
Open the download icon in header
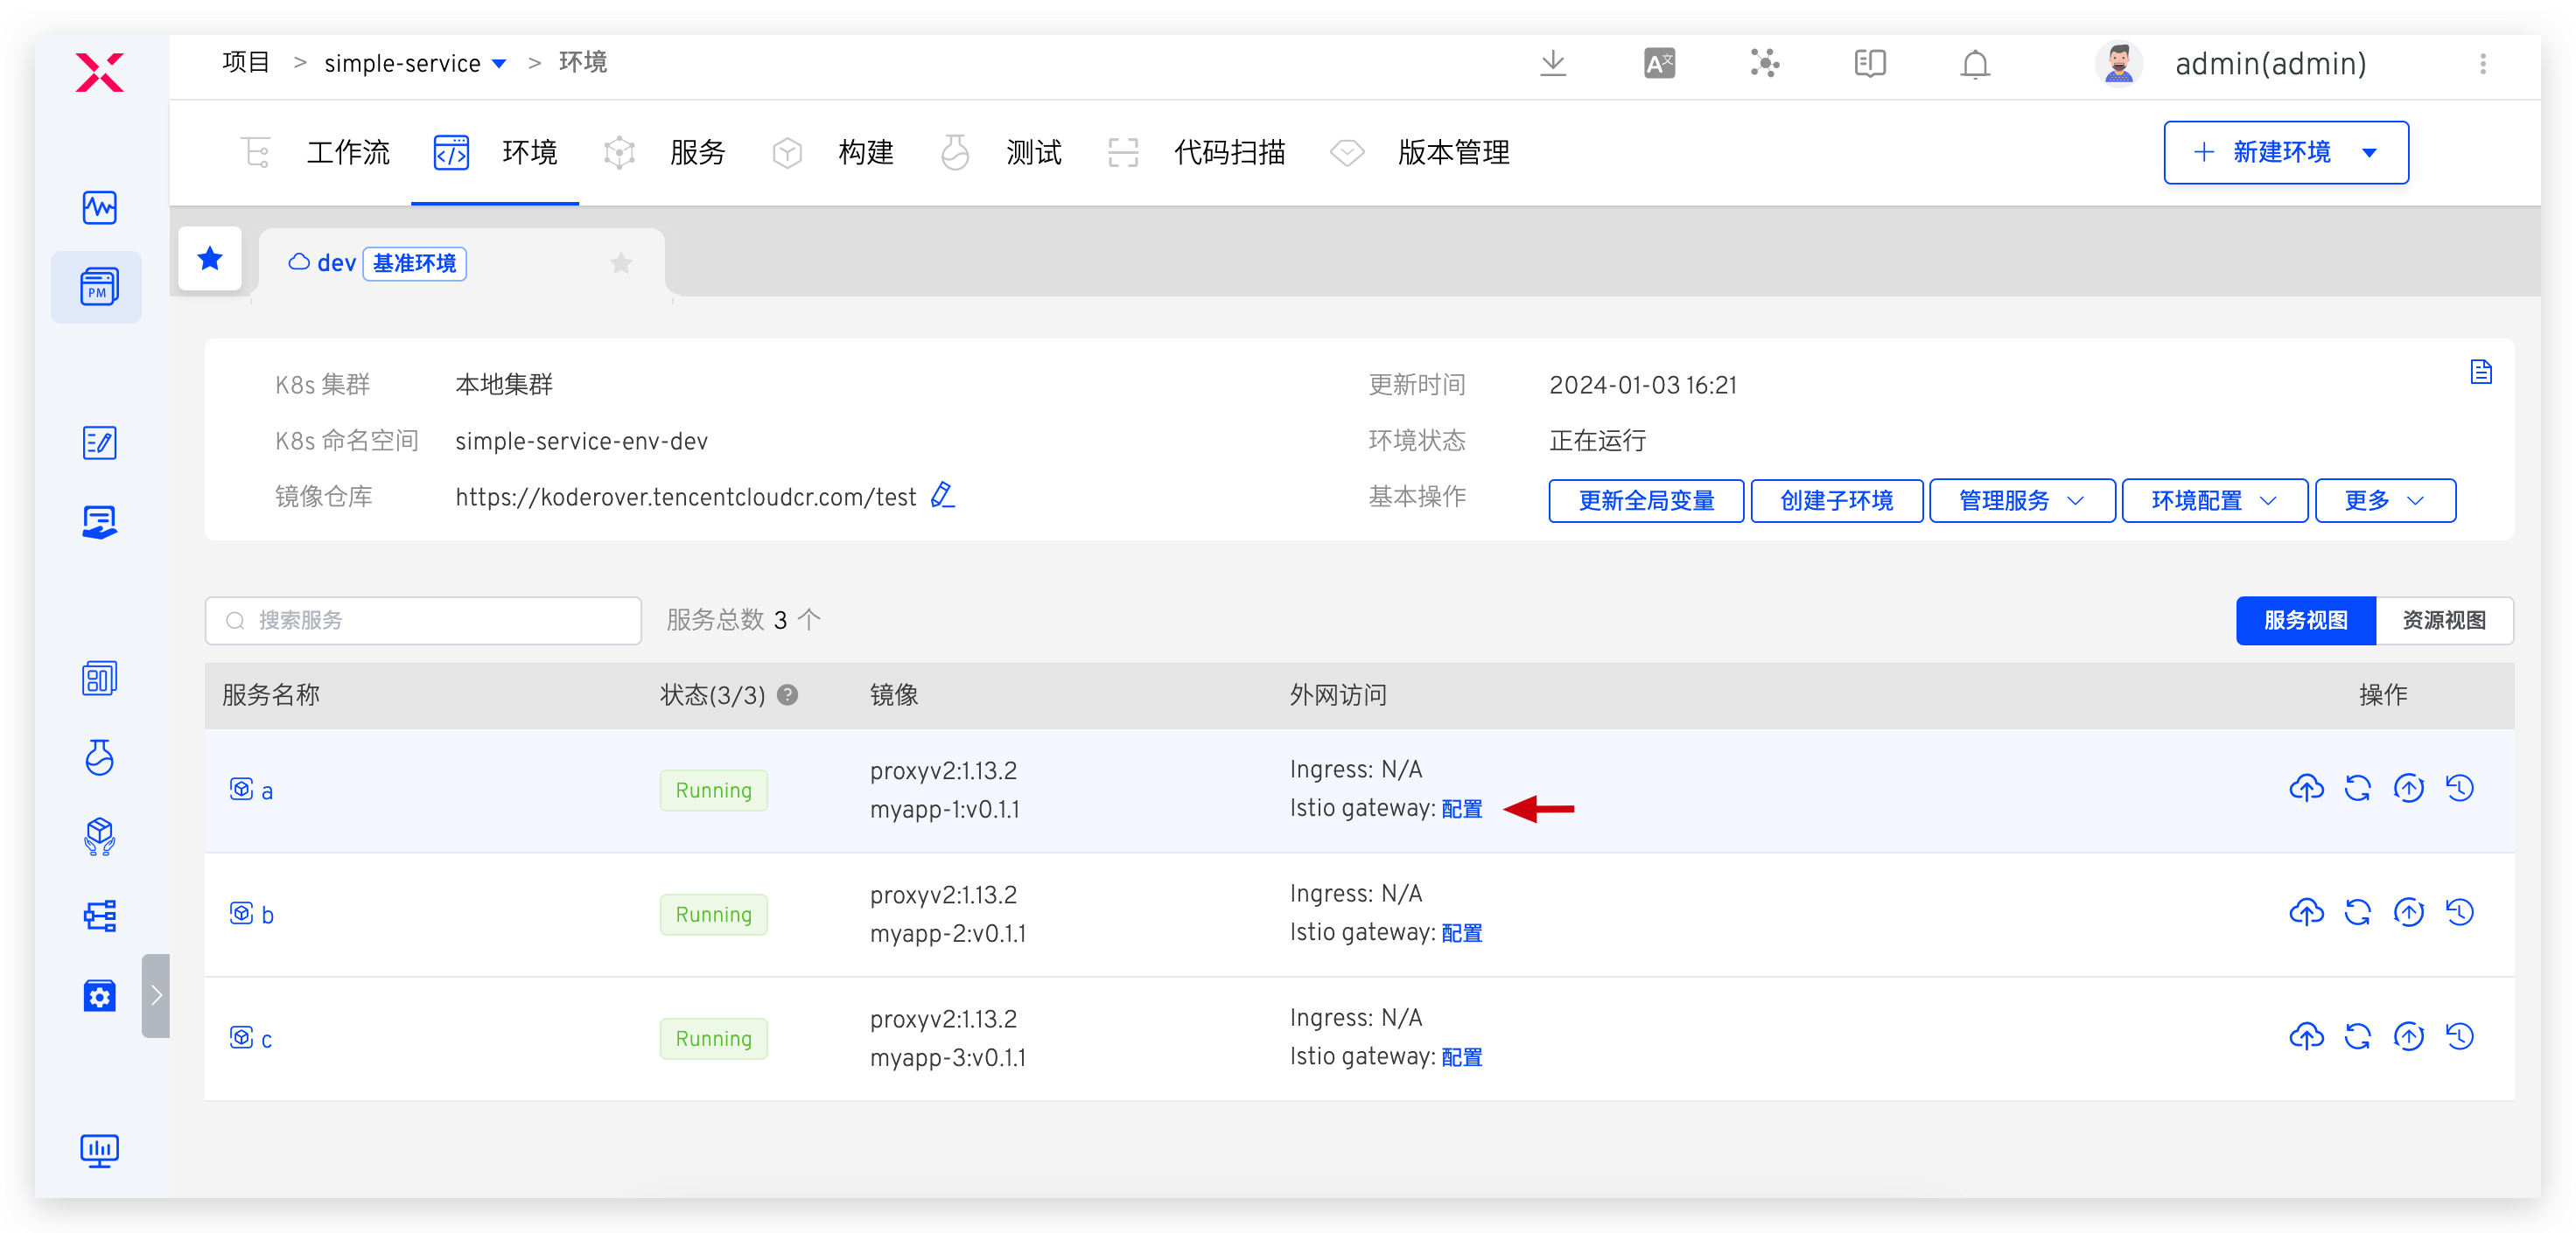click(1553, 64)
